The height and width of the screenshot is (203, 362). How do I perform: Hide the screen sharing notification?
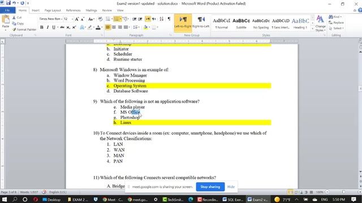pos(231,187)
